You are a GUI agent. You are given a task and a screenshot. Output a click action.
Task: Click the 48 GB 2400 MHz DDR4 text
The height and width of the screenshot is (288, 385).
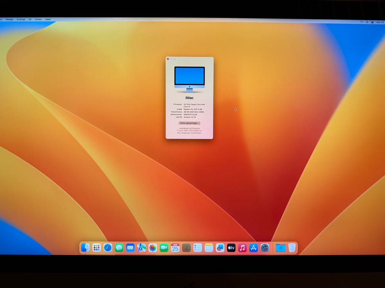click(x=194, y=112)
